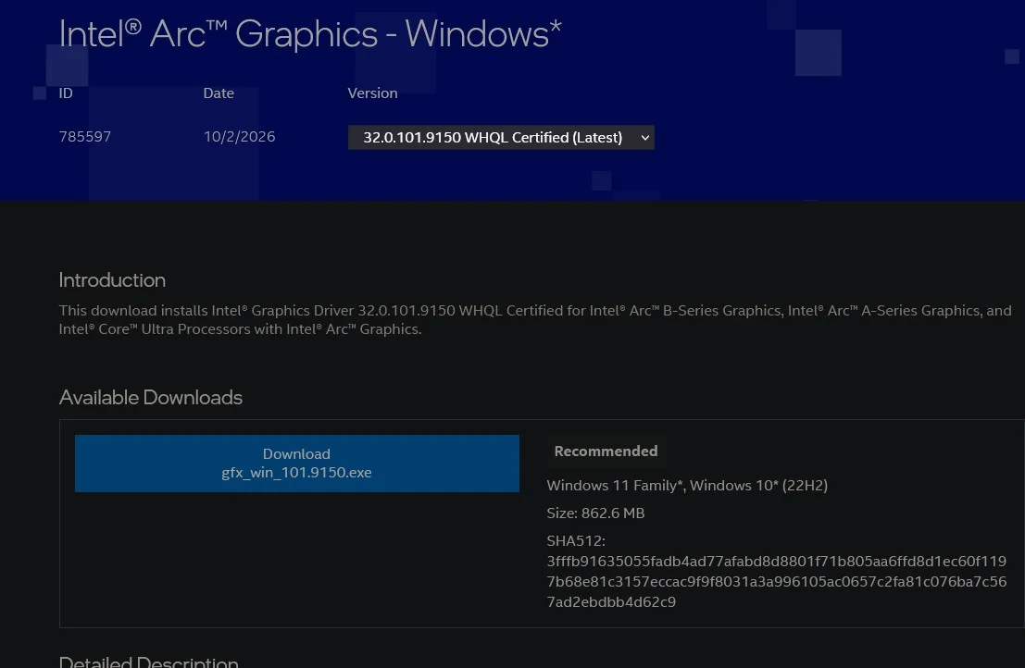Click the Available Downloads heading
The image size is (1025, 668).
[x=150, y=398]
